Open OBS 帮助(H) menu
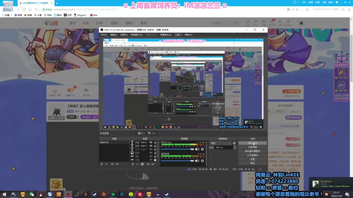Screen dimensions: 353x198 [x=188, y=35]
